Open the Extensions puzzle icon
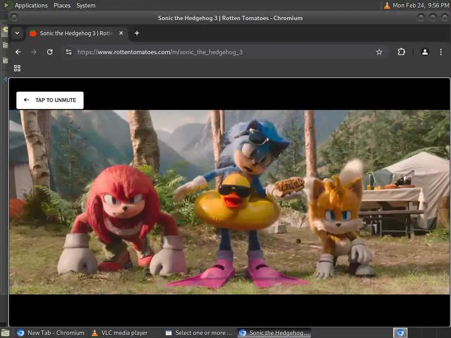Image resolution: width=451 pixels, height=338 pixels. (x=401, y=52)
